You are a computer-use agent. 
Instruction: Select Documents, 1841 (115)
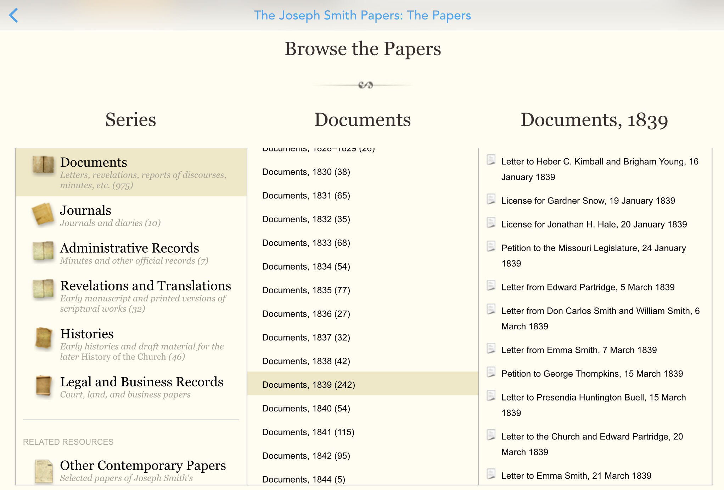coord(363,432)
